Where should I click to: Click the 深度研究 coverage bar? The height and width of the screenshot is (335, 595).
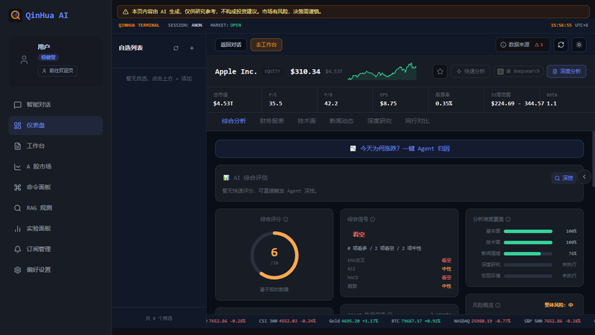pos(528,265)
